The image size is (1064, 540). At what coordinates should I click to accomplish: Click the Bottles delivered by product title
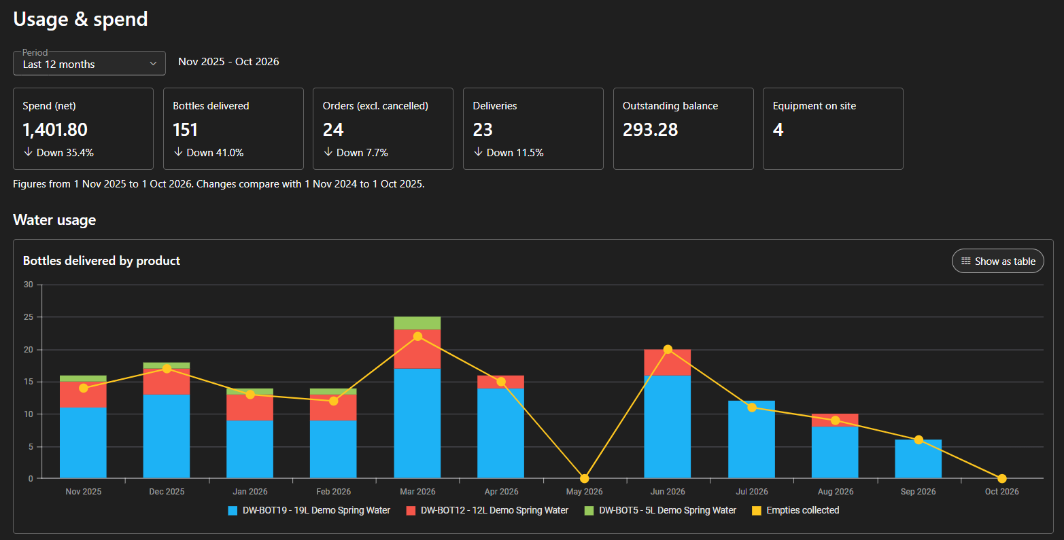(x=102, y=260)
